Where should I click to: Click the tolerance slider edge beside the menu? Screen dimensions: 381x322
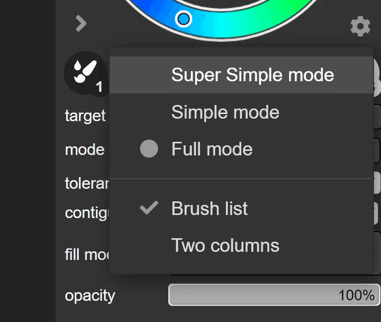(378, 183)
